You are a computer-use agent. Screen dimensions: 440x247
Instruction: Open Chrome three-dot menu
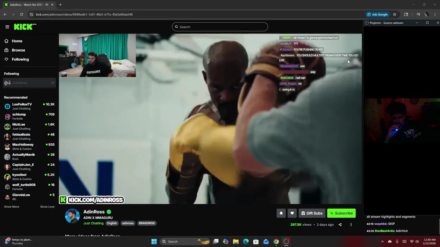pos(435,14)
